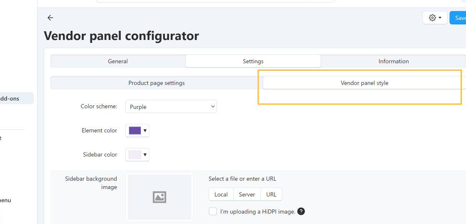This screenshot has width=466, height=224.
Task: Click the Vendor panel configurator heading
Action: coord(122,36)
